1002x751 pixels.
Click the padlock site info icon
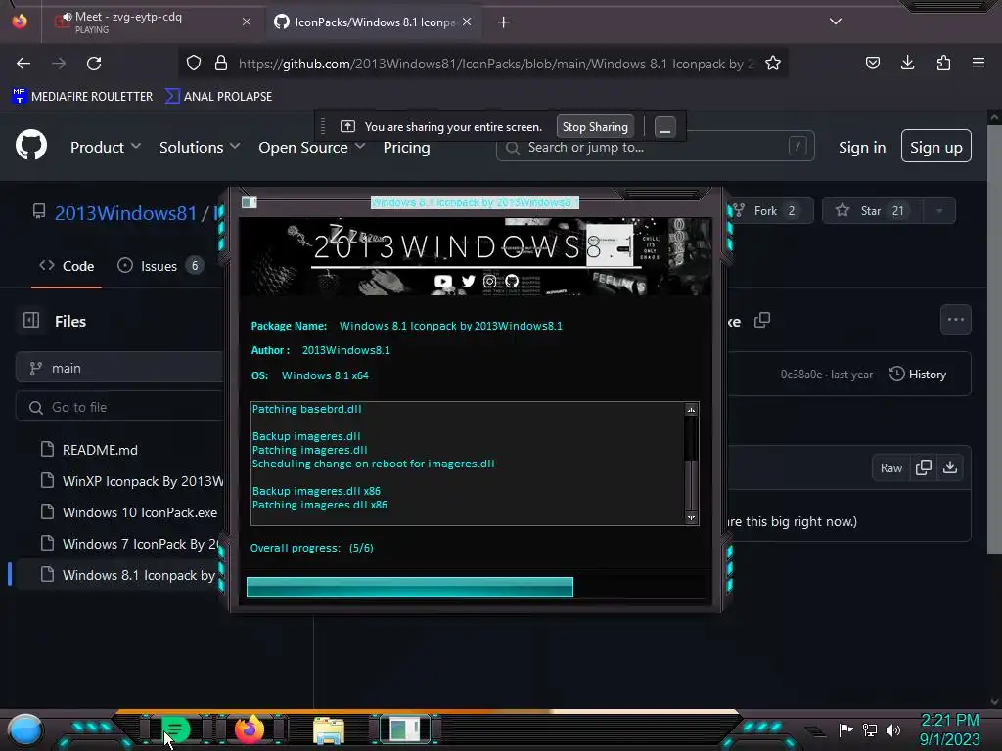pos(221,64)
